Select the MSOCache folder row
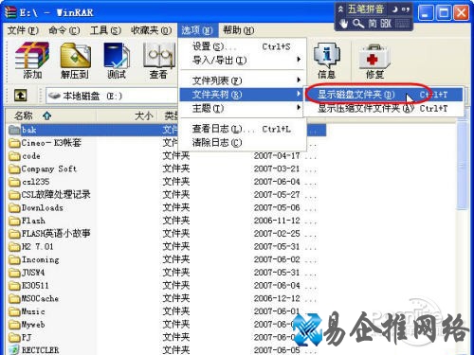 pyautogui.click(x=34, y=298)
